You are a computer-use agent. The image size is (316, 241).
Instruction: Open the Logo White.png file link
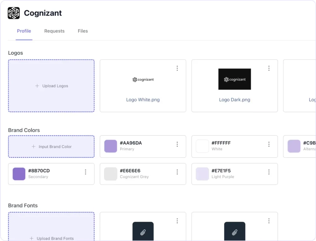point(143,100)
